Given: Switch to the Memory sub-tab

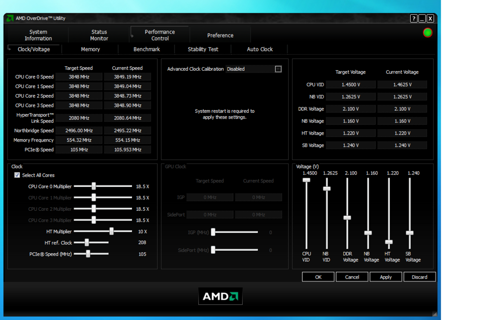Looking at the screenshot, I should (x=90, y=49).
